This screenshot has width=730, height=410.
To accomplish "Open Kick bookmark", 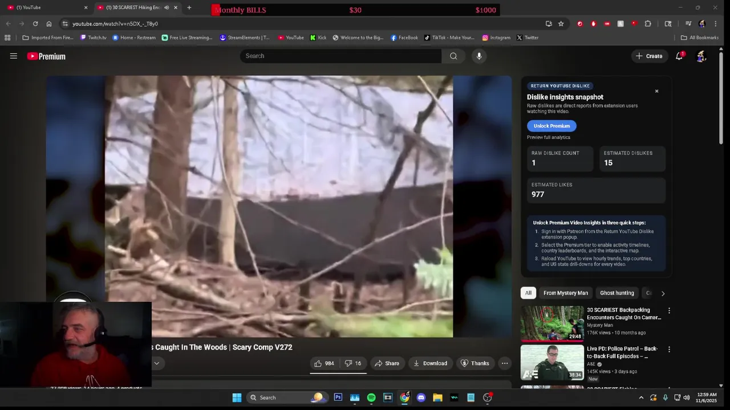I will [318, 38].
